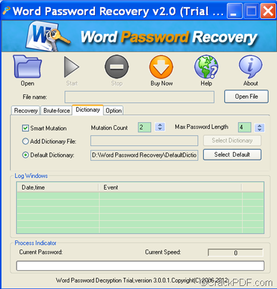The height and width of the screenshot is (289, 277).
Task: Click the Mutation Count value field
Action: [145, 127]
